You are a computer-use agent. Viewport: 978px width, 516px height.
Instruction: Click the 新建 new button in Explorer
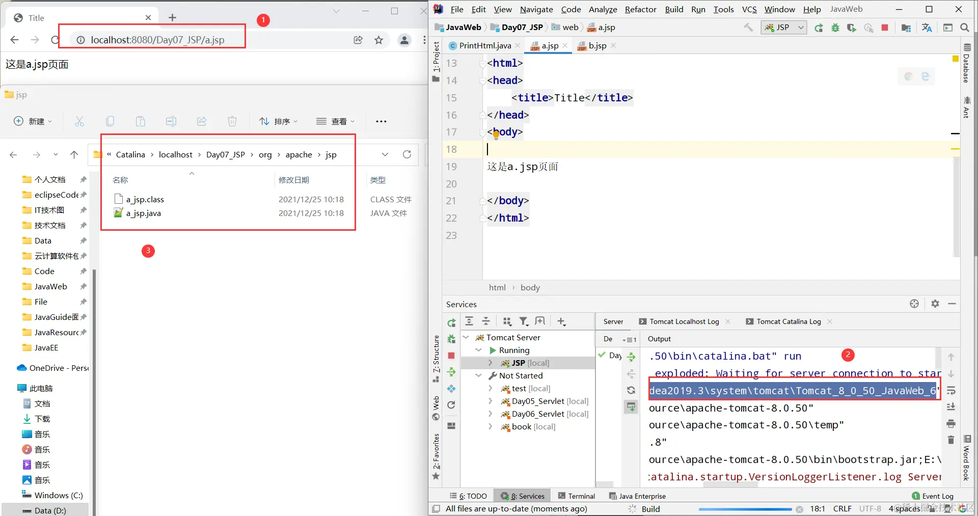tap(33, 121)
